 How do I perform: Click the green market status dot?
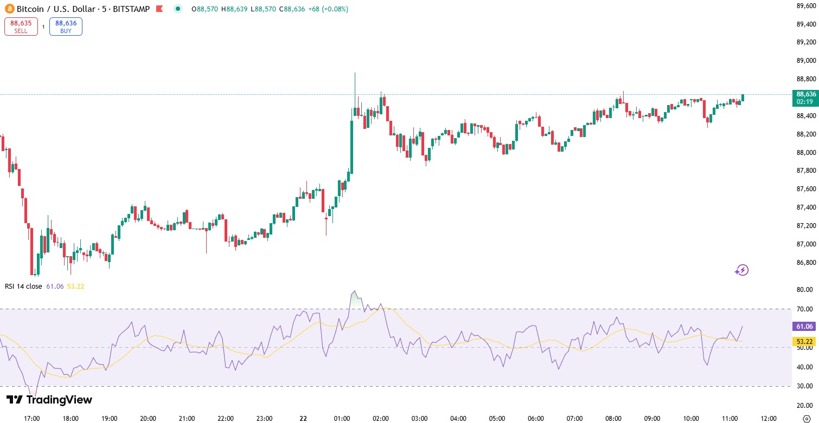tap(178, 9)
